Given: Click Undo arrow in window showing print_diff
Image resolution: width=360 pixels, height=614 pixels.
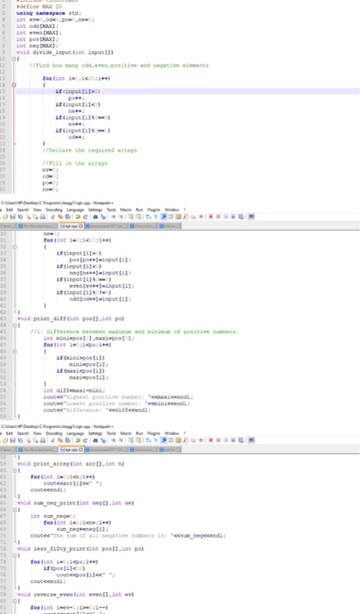Looking at the screenshot, I should [x=78, y=217].
